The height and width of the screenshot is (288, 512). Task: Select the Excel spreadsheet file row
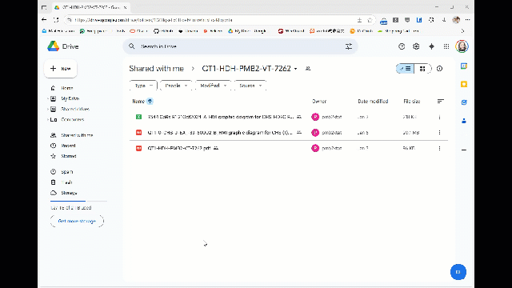[x=289, y=117]
